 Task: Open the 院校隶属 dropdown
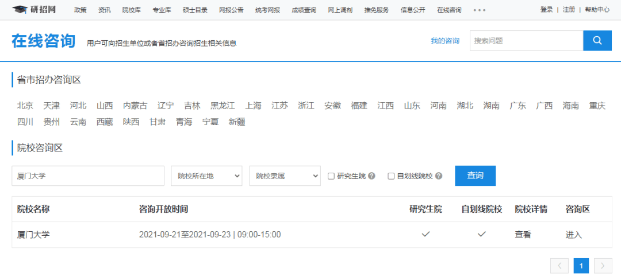(x=285, y=176)
